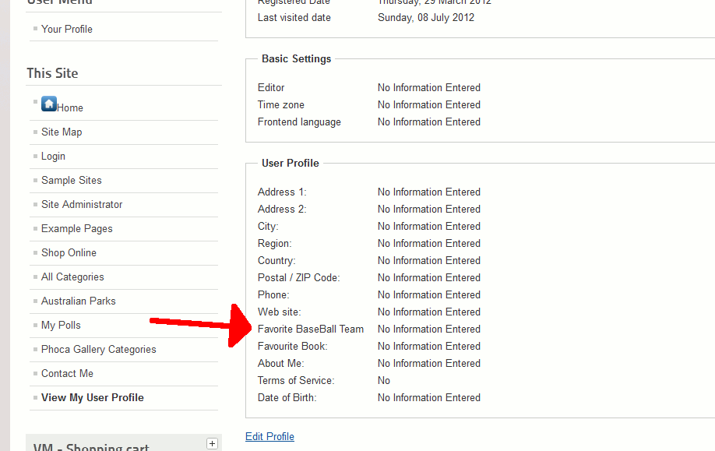Click the Editor label
Image resolution: width=715 pixels, height=451 pixels.
click(x=271, y=88)
